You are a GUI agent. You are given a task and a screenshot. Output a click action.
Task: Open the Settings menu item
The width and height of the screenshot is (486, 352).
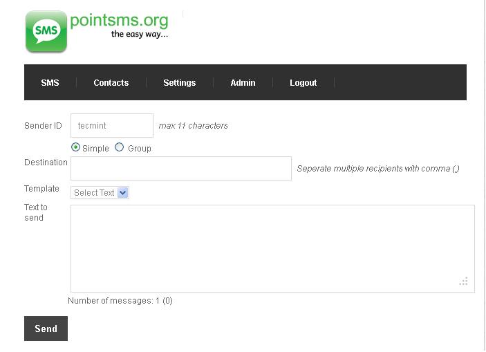180,83
